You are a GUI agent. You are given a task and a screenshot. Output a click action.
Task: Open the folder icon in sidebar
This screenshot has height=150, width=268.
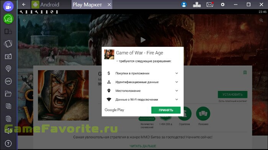8,94
